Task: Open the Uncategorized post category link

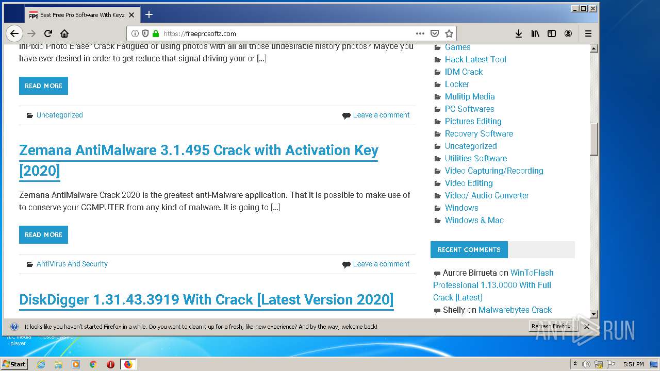Action: 59,115
